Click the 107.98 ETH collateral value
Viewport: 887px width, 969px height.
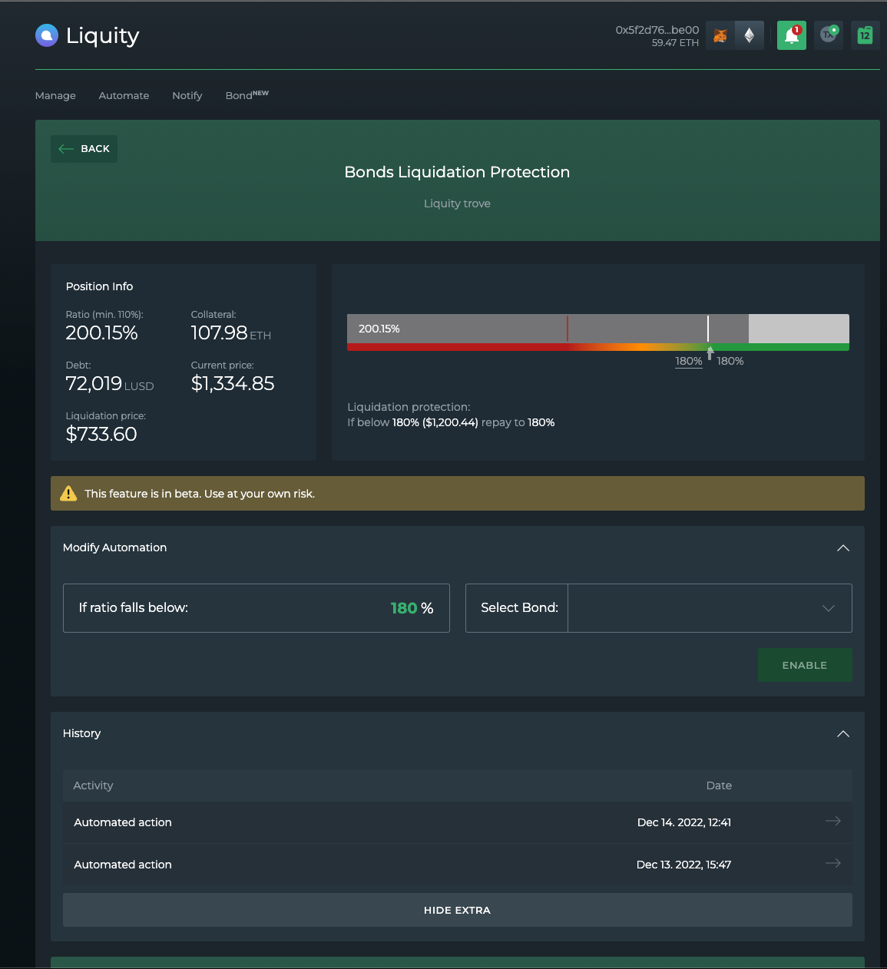(x=231, y=333)
